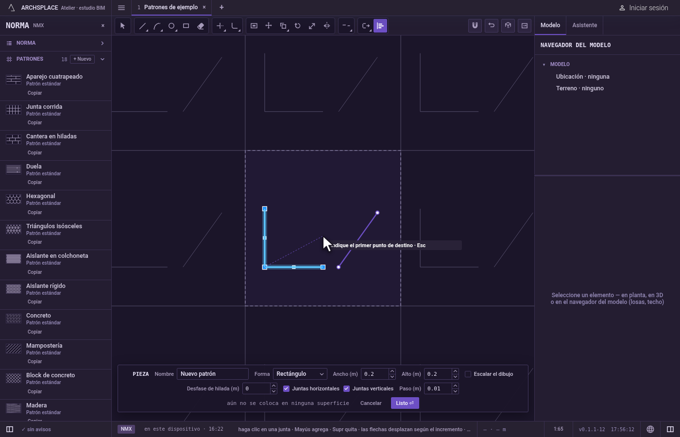Click the move tool icon
Viewport: 680px width, 437px height.
point(269,26)
